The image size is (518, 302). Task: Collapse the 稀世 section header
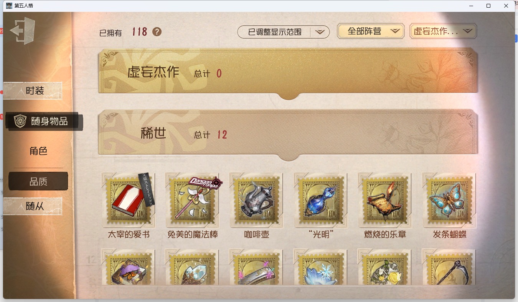pyautogui.click(x=288, y=135)
